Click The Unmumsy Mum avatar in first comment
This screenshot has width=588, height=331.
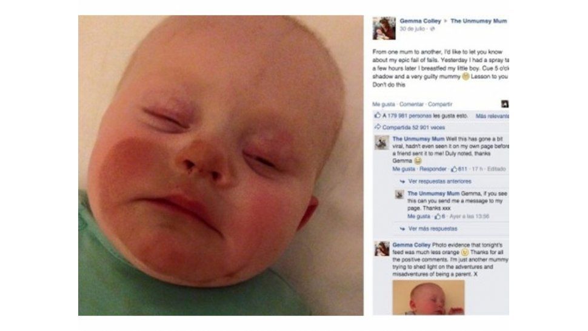point(382,143)
